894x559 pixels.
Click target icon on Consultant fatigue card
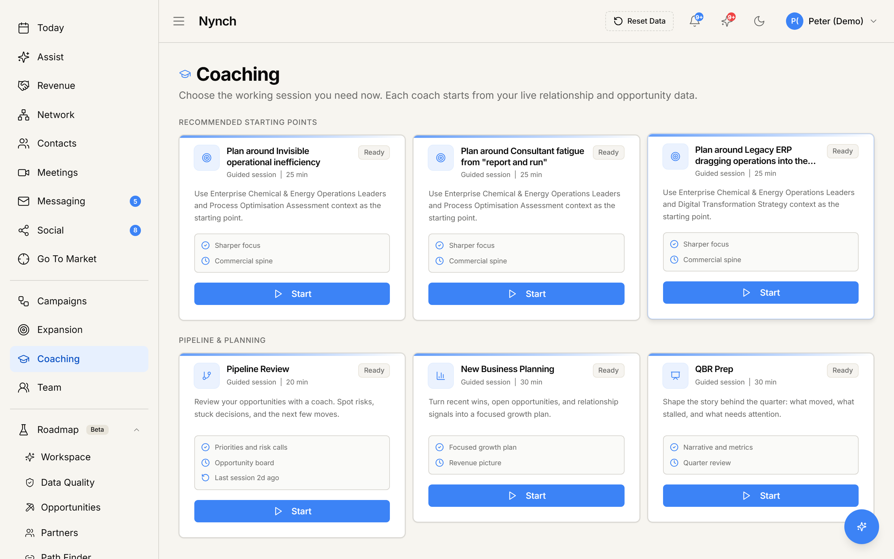click(441, 158)
